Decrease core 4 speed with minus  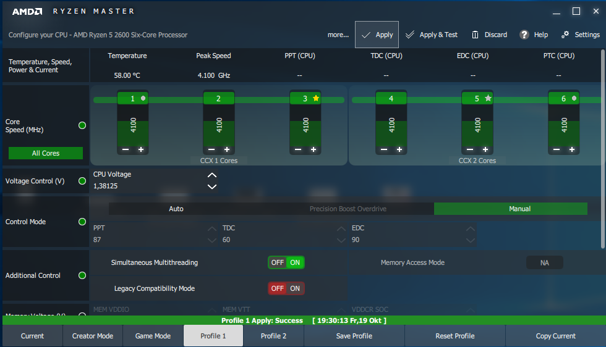click(384, 149)
